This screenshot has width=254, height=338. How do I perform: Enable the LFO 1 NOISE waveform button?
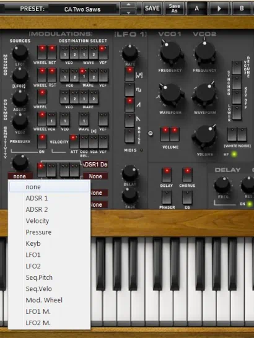pyautogui.click(x=129, y=136)
